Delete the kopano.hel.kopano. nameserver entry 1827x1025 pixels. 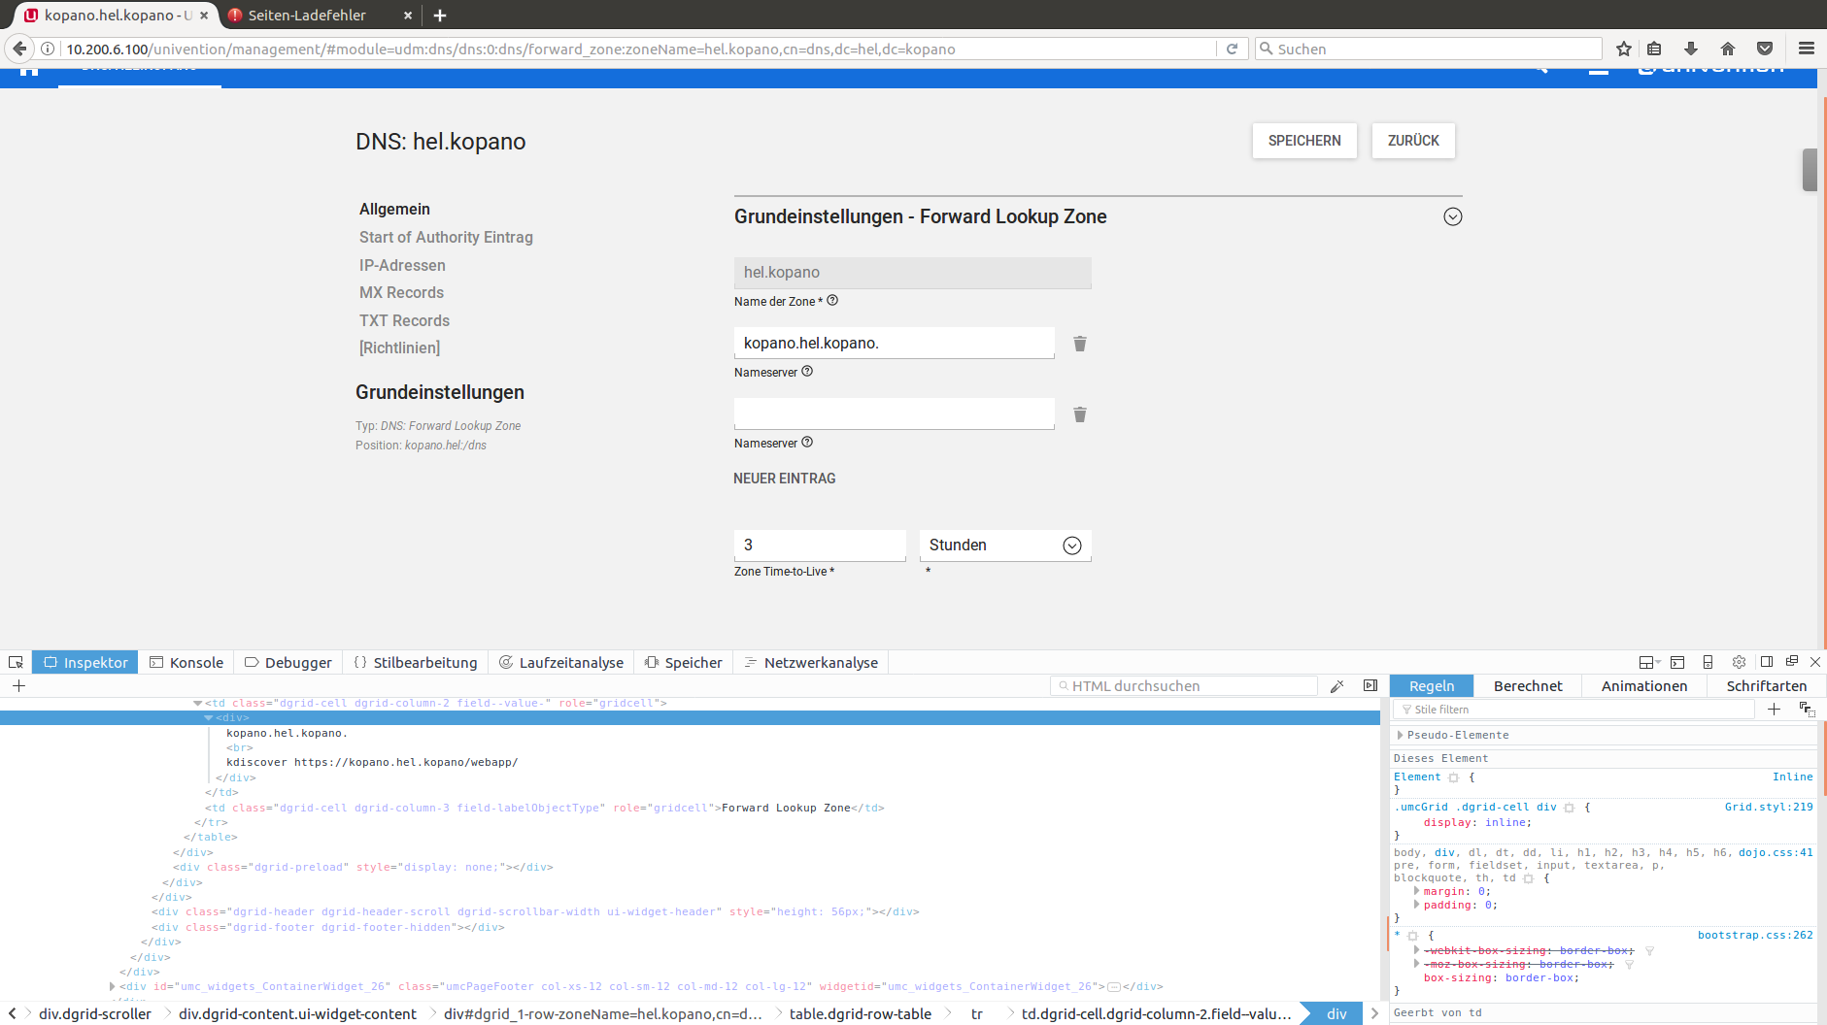click(x=1079, y=344)
